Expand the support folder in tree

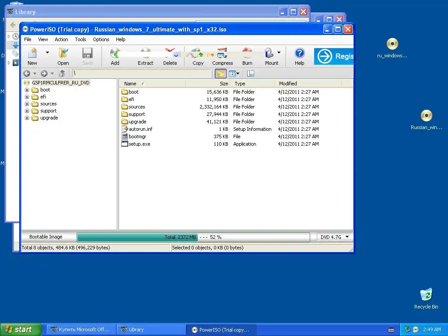[x=27, y=111]
